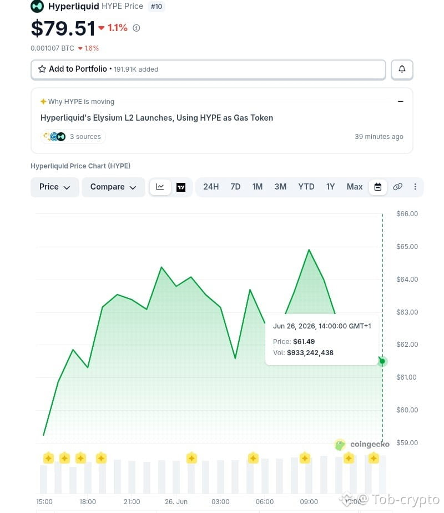This screenshot has height=513, width=444.
Task: Click tooltip price $61.49
Action: coord(304,342)
